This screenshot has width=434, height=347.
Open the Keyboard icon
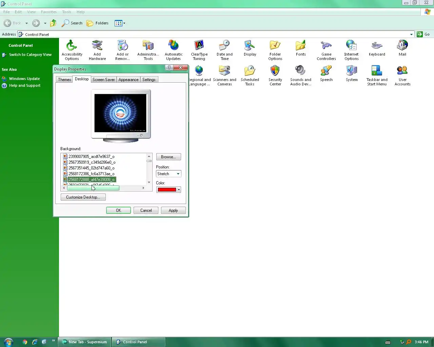click(x=377, y=48)
